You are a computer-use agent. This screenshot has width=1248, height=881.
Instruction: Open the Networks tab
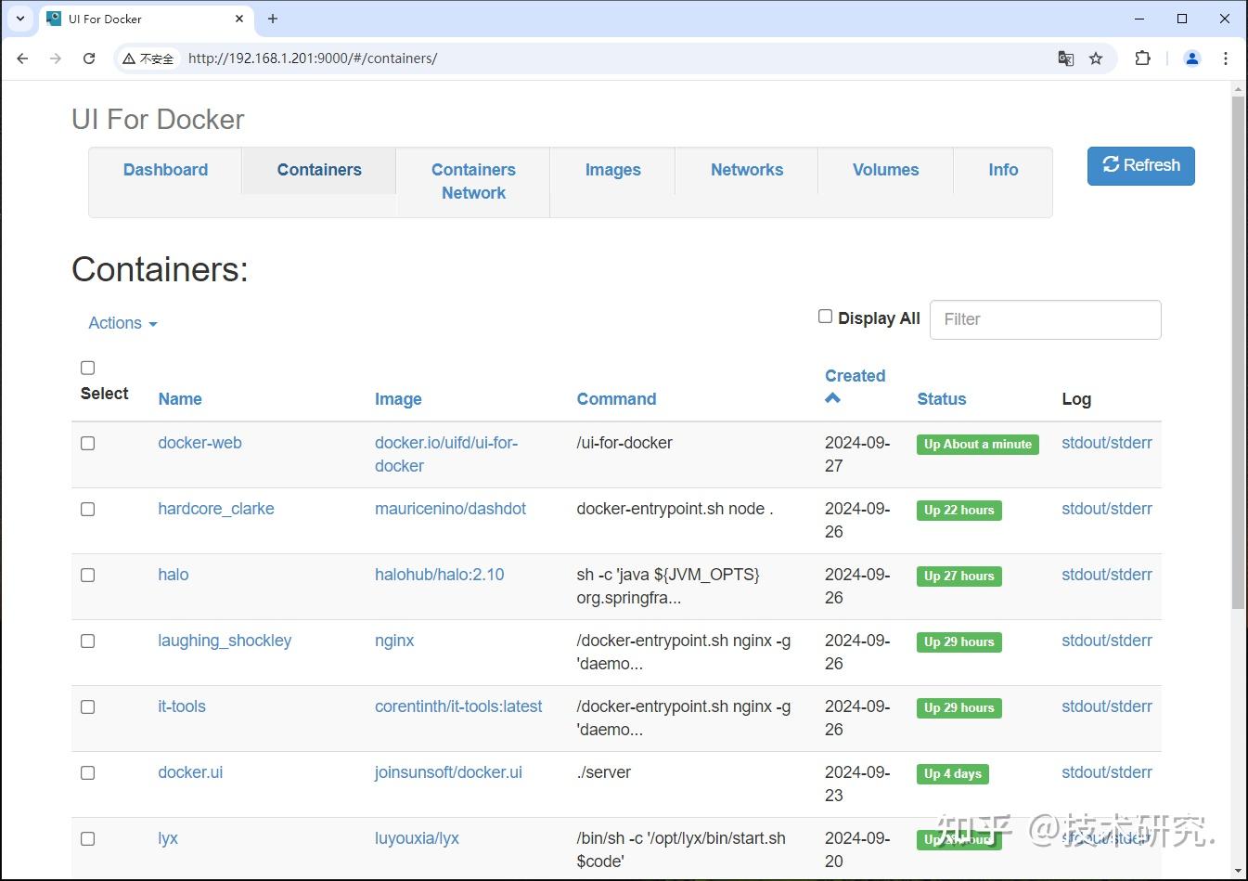746,170
